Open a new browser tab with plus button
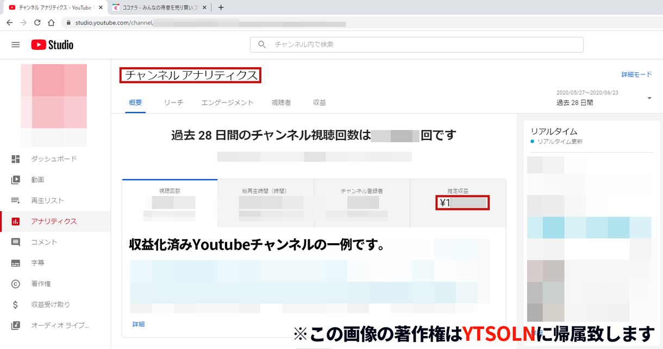 (221, 8)
